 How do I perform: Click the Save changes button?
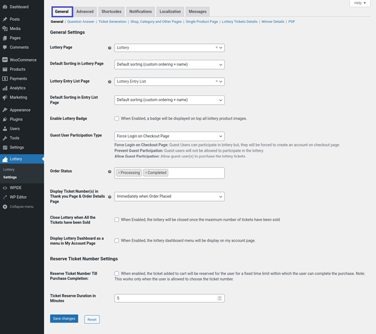[64, 319]
